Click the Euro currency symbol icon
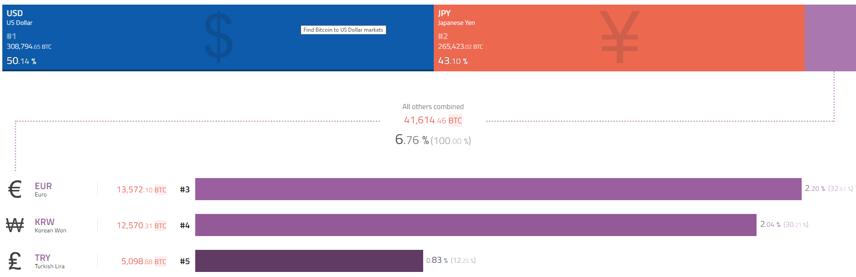This screenshot has height=277, width=856. pyautogui.click(x=15, y=189)
